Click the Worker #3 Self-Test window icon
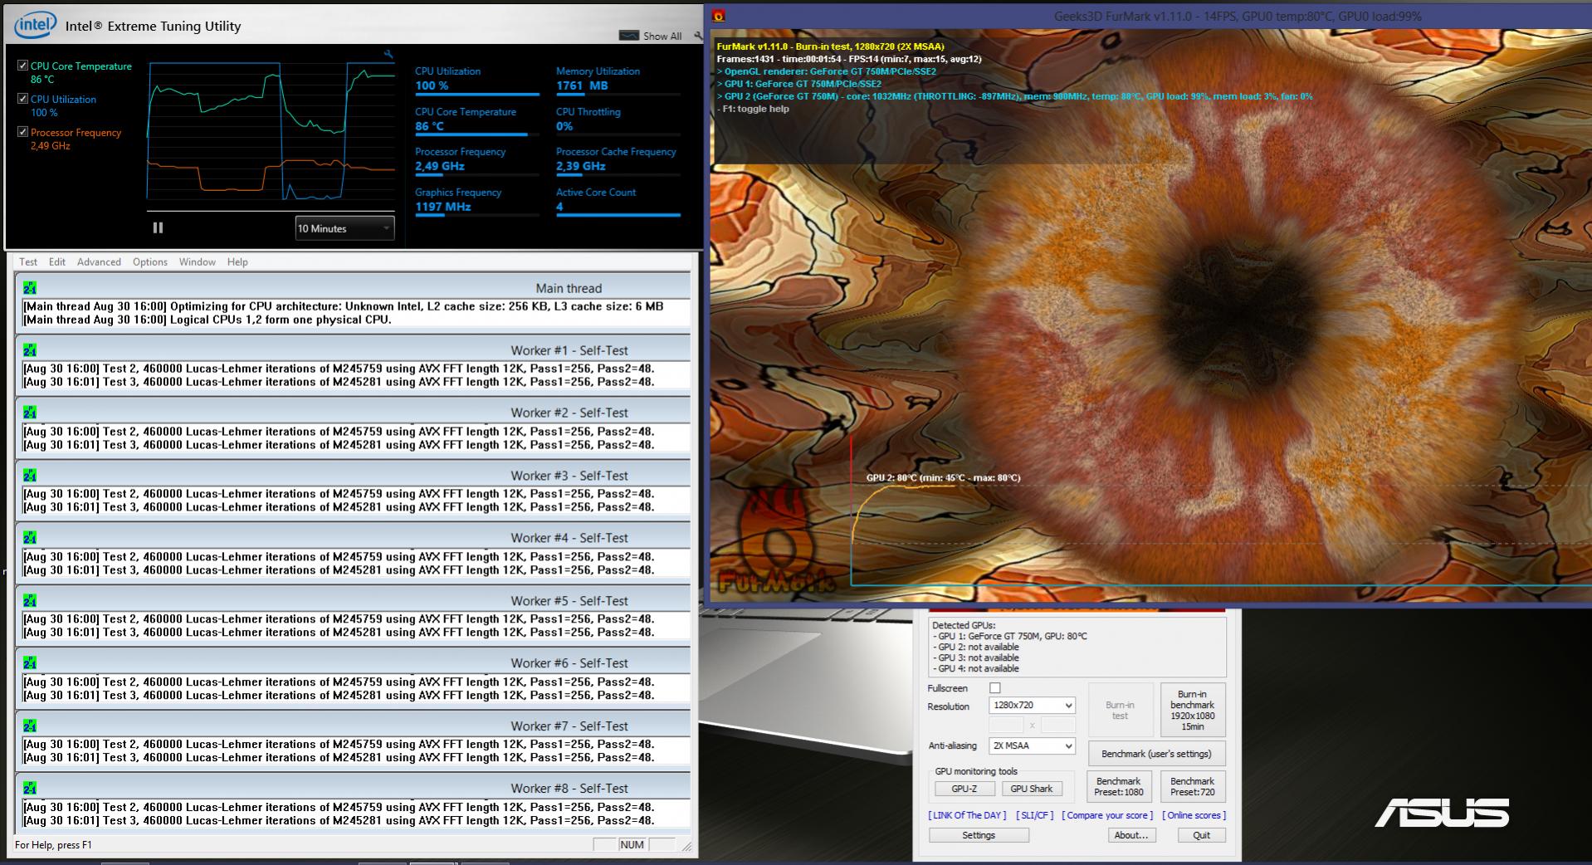1592x865 pixels. pos(30,476)
